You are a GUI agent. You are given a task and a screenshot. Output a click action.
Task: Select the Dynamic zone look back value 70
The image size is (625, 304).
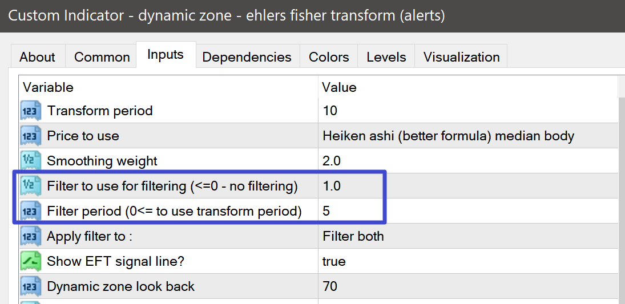point(468,286)
